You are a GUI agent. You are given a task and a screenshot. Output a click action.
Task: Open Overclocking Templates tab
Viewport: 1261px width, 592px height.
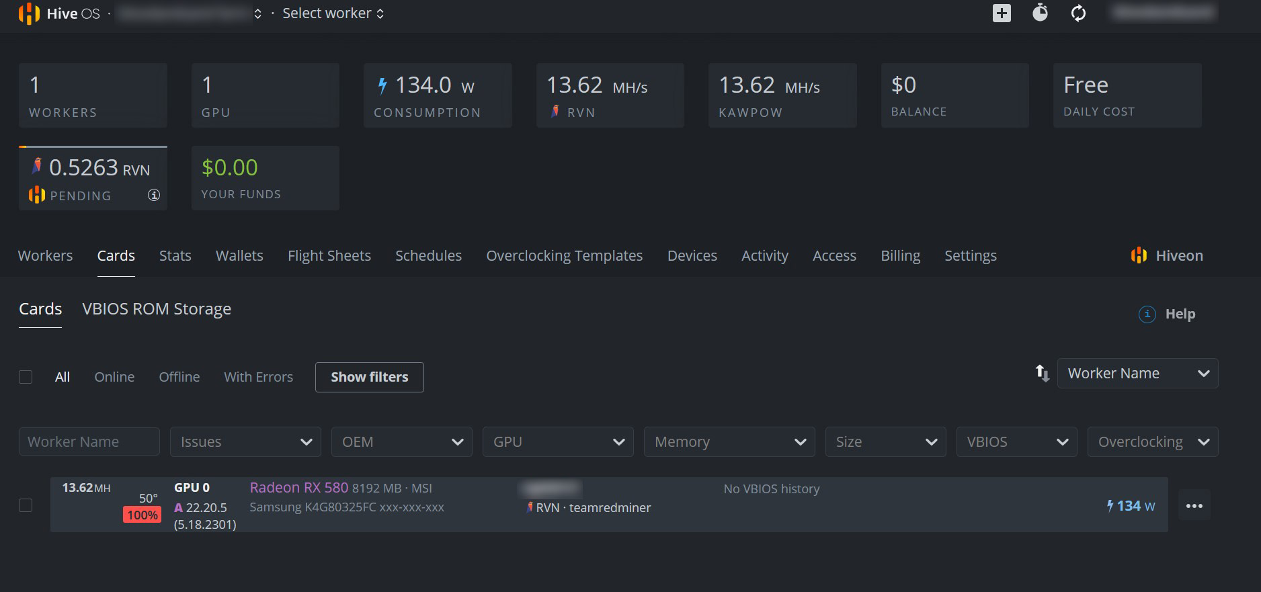565,255
